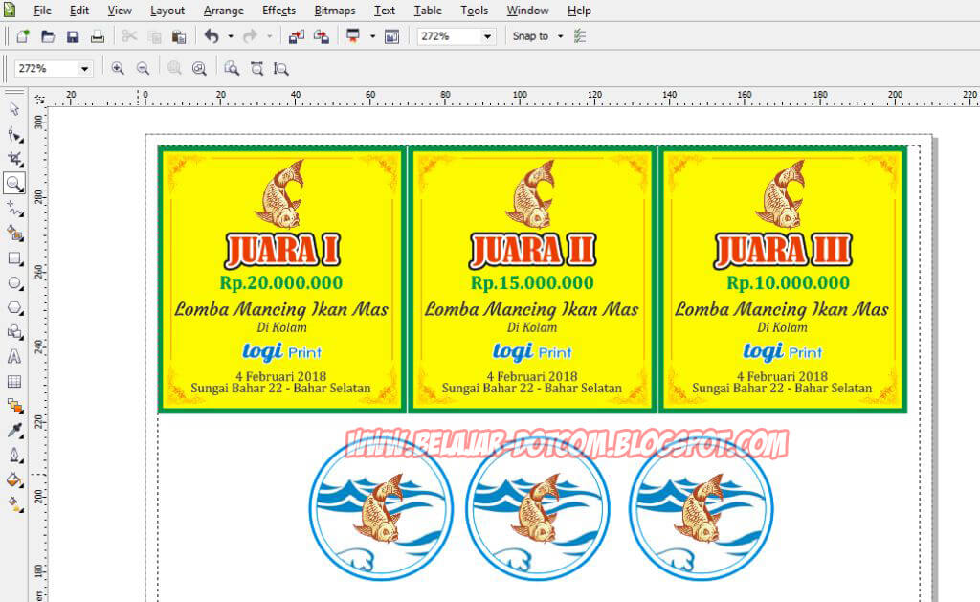Click the Import icon on the toolbar
Image resolution: width=980 pixels, height=602 pixels.
coord(299,35)
